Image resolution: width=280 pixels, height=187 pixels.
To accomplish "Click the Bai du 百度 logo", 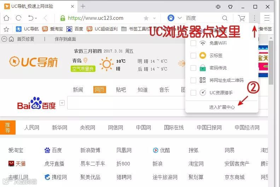I will [x=36, y=103].
